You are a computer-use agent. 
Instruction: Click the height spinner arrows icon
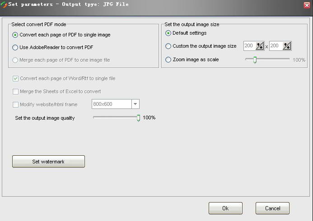(x=287, y=46)
